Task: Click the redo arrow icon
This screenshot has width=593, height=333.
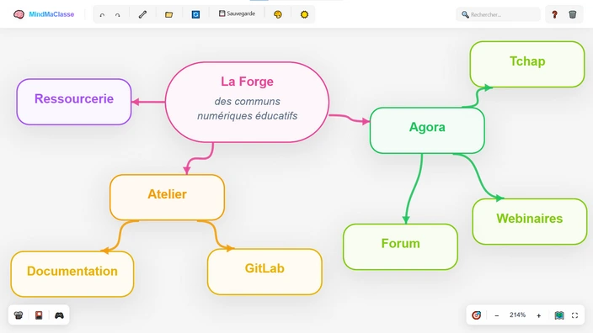Action: point(118,15)
